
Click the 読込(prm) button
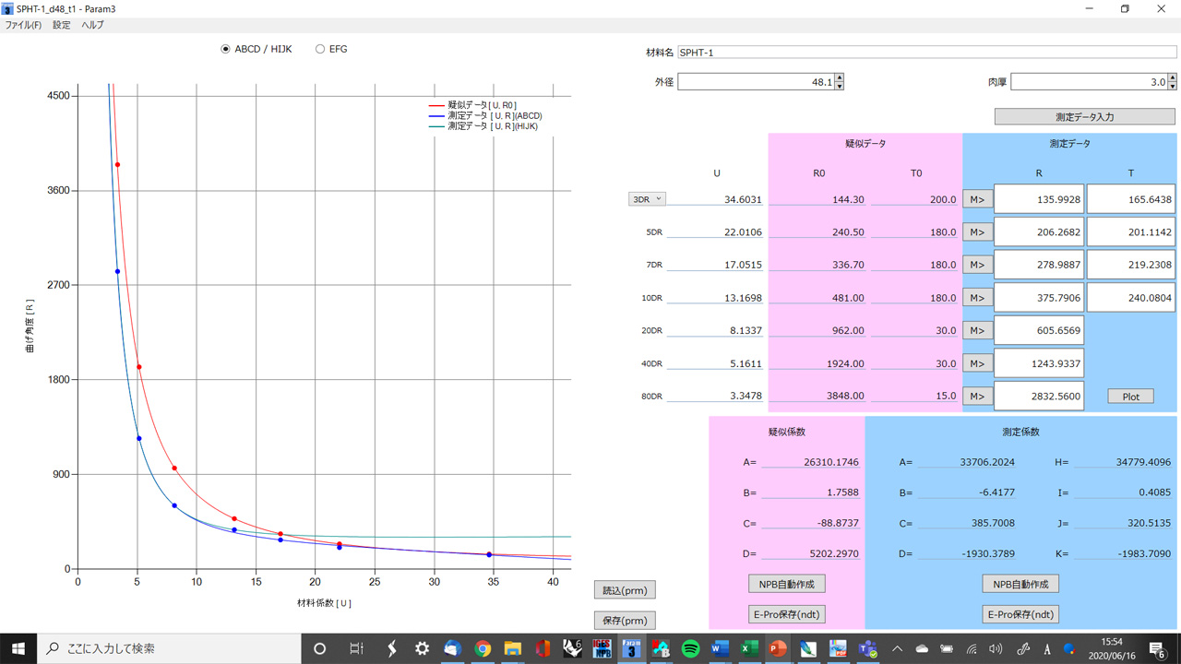click(x=625, y=590)
